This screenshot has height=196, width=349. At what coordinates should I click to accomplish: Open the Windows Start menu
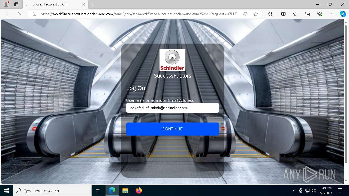tap(7, 191)
